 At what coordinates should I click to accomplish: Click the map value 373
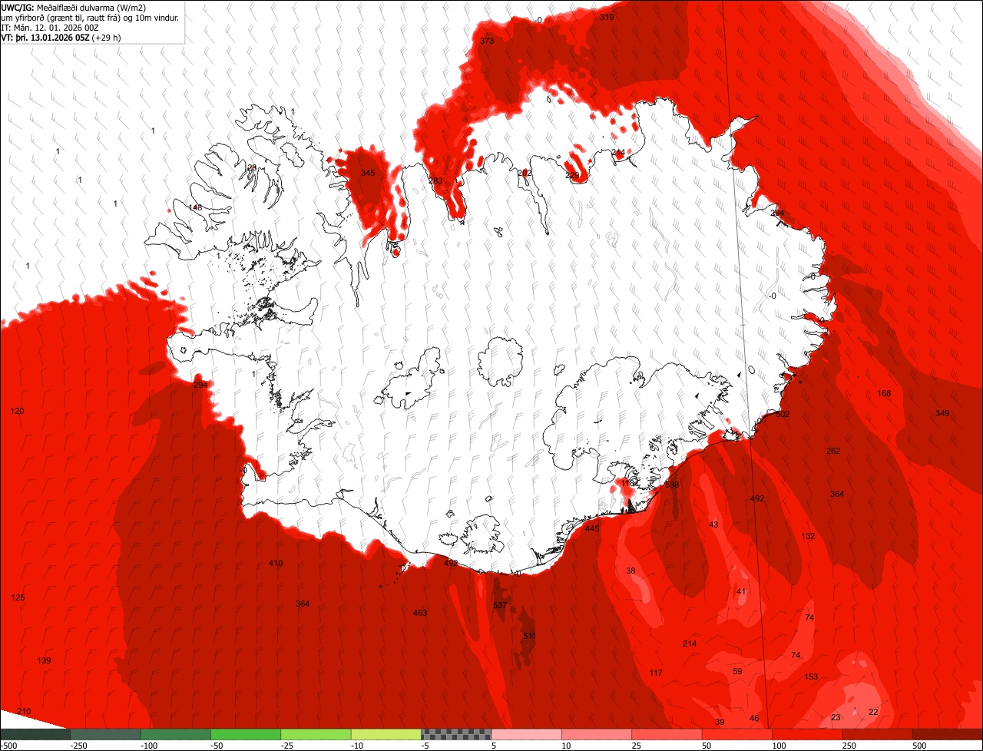487,41
